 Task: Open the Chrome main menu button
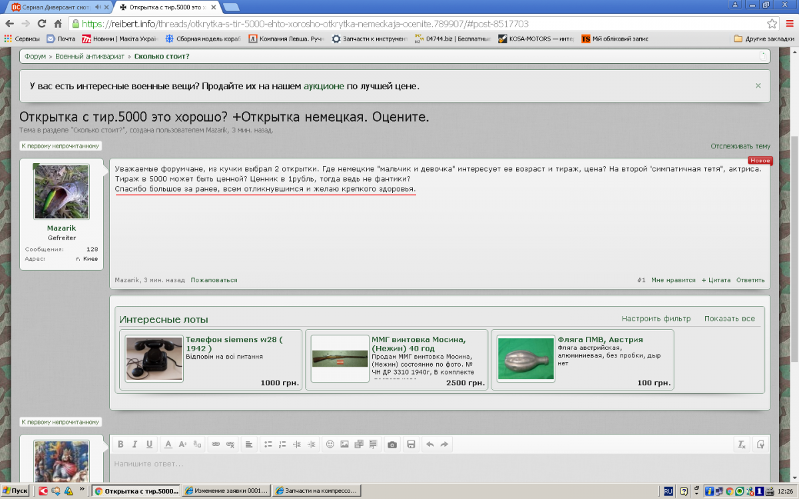pos(787,23)
